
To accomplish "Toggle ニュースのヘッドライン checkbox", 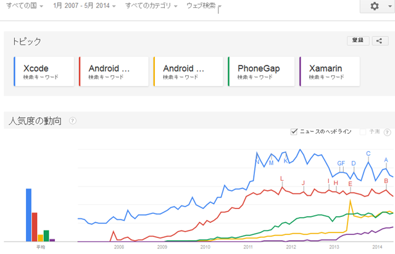I will pyautogui.click(x=294, y=132).
